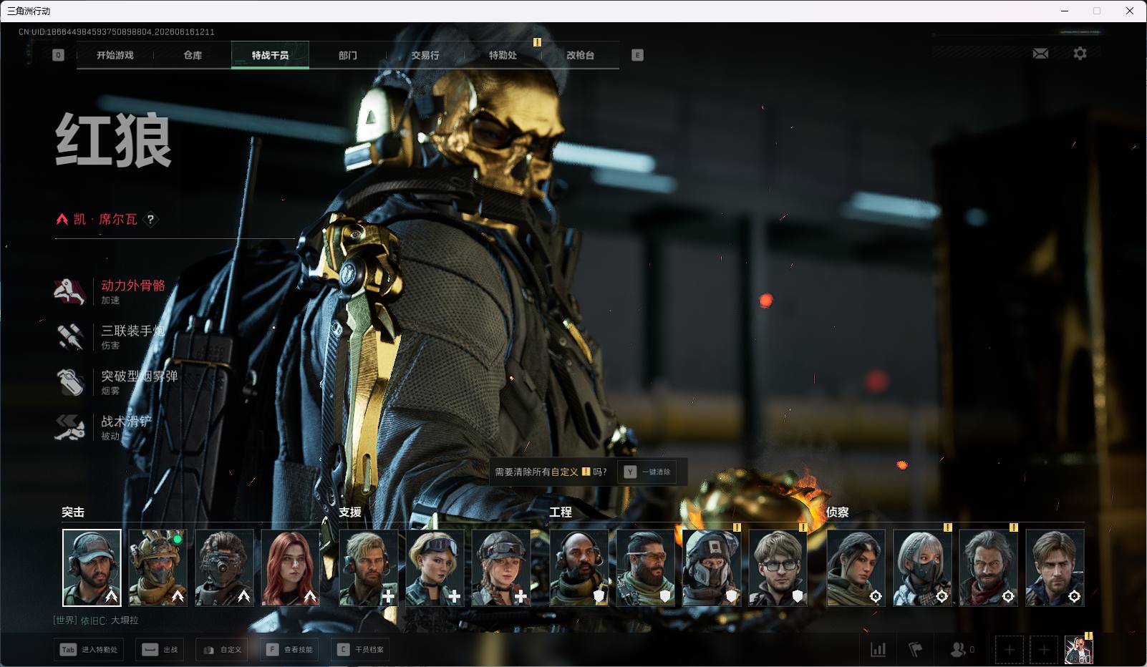The height and width of the screenshot is (667, 1147).
Task: Open the statistics bar chart icon
Action: click(878, 650)
